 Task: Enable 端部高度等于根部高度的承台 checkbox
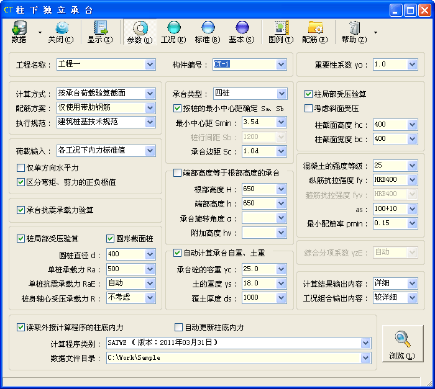[x=177, y=172]
